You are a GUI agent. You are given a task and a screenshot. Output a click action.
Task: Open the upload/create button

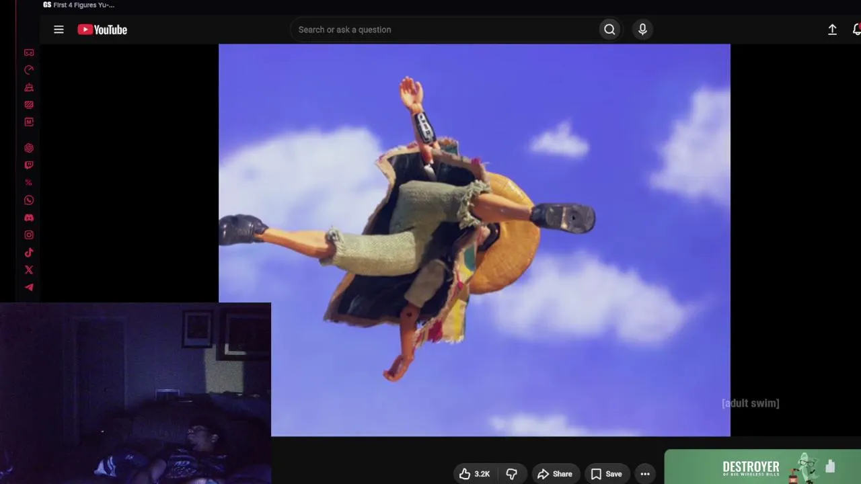pyautogui.click(x=832, y=30)
